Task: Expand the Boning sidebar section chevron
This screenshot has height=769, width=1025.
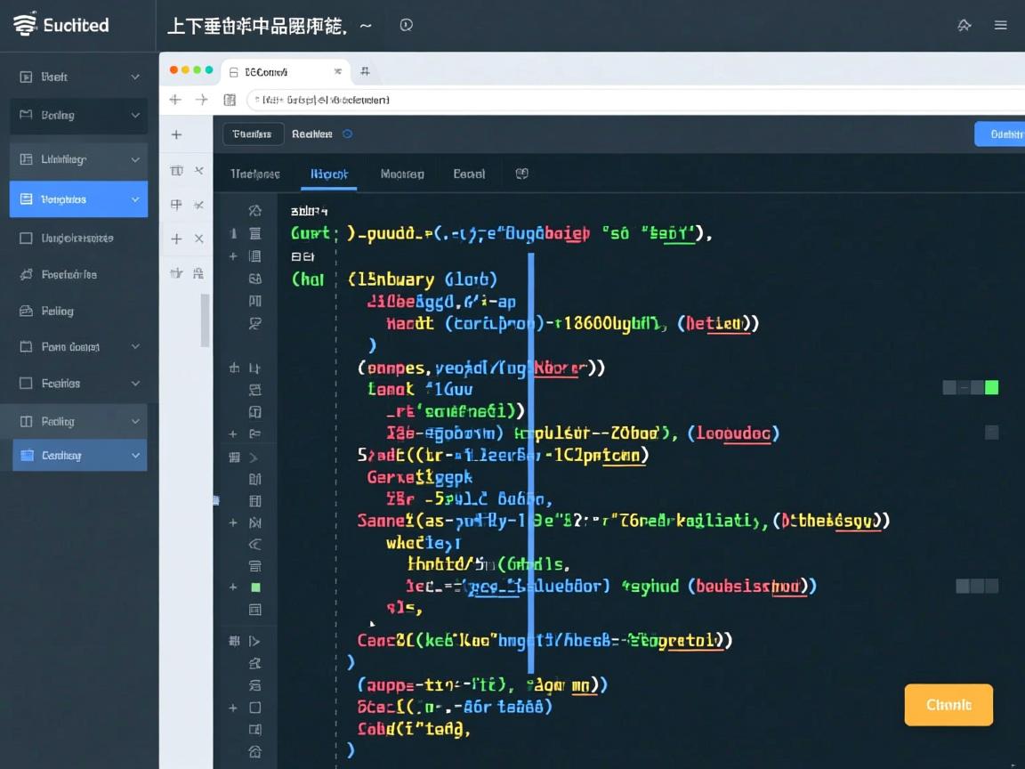Action: pos(135,115)
